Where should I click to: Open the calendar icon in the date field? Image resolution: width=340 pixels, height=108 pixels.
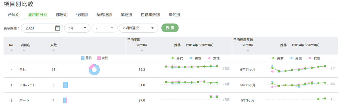(58, 28)
